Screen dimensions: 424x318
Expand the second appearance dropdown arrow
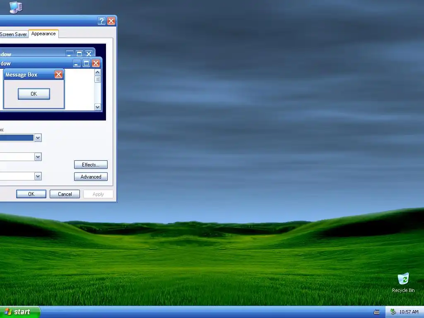click(x=38, y=157)
